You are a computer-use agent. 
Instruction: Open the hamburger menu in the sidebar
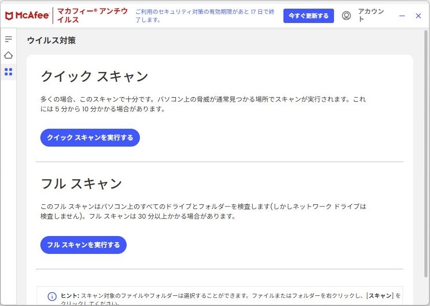point(8,39)
